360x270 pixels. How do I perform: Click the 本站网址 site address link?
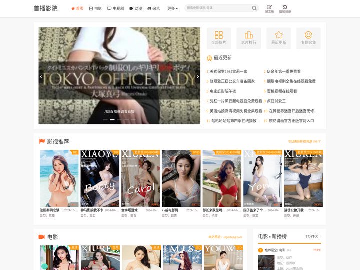[225, 237]
